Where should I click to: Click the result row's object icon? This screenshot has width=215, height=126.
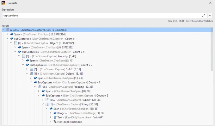(x=8, y=30)
